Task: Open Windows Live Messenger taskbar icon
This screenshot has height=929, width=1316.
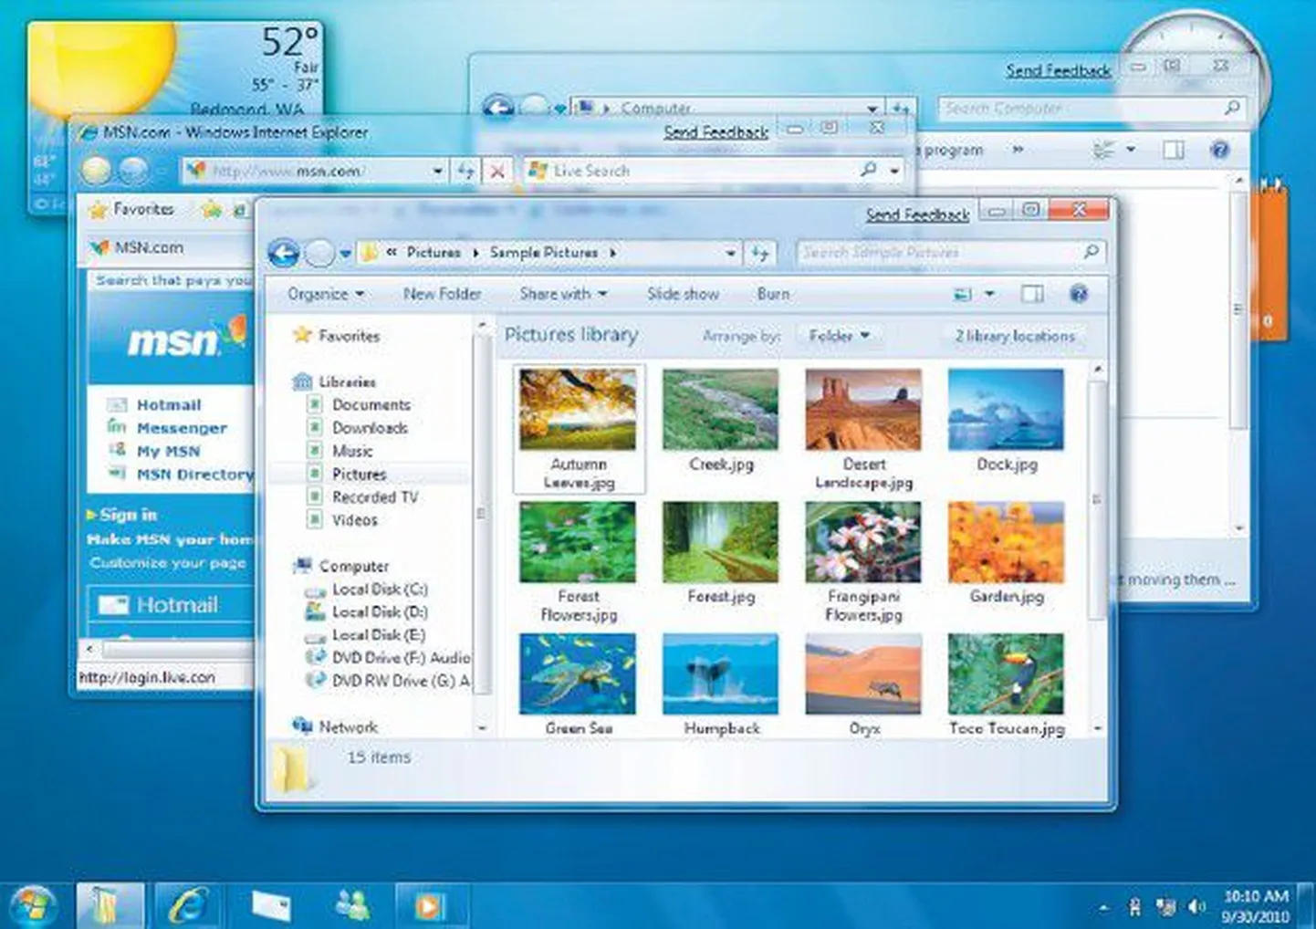Action: [351, 905]
